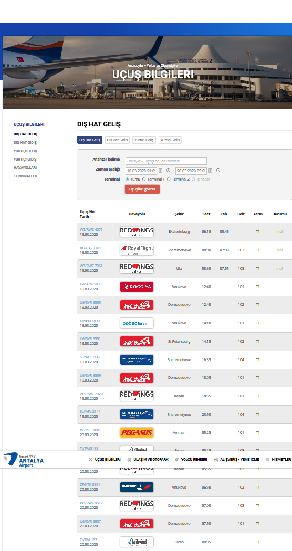Click Ural Airlines logo on flight U6/SVR 3551
Screen dimensions: 292x551
[137, 341]
